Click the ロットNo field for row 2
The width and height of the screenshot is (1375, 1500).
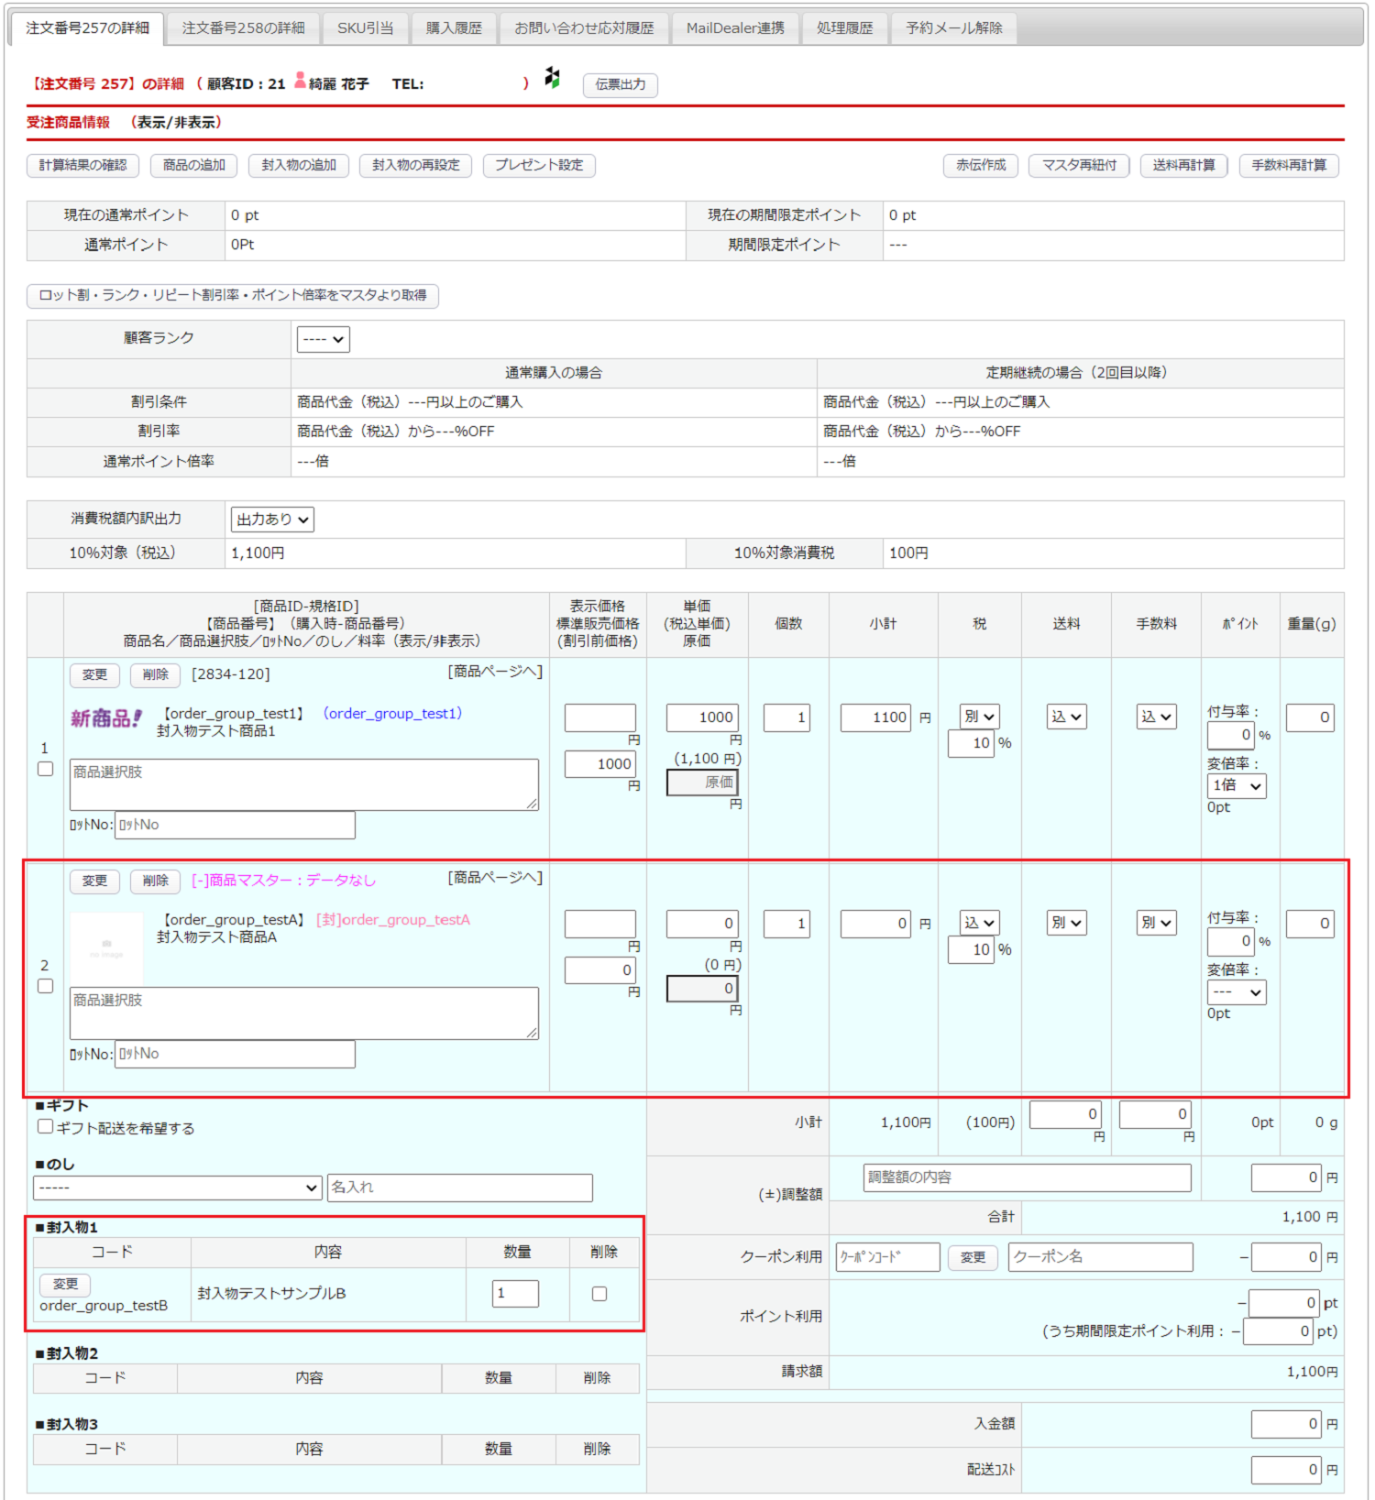236,1055
